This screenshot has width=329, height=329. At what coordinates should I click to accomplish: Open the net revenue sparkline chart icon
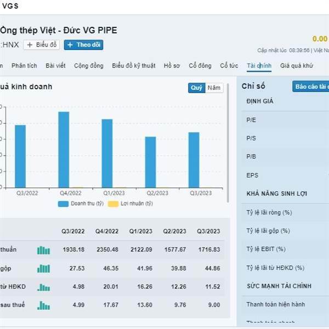[43, 250]
